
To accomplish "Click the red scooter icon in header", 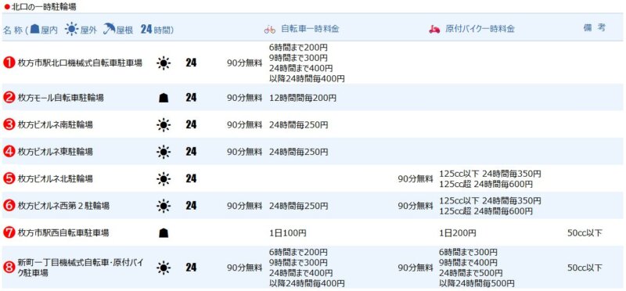I will click(435, 30).
